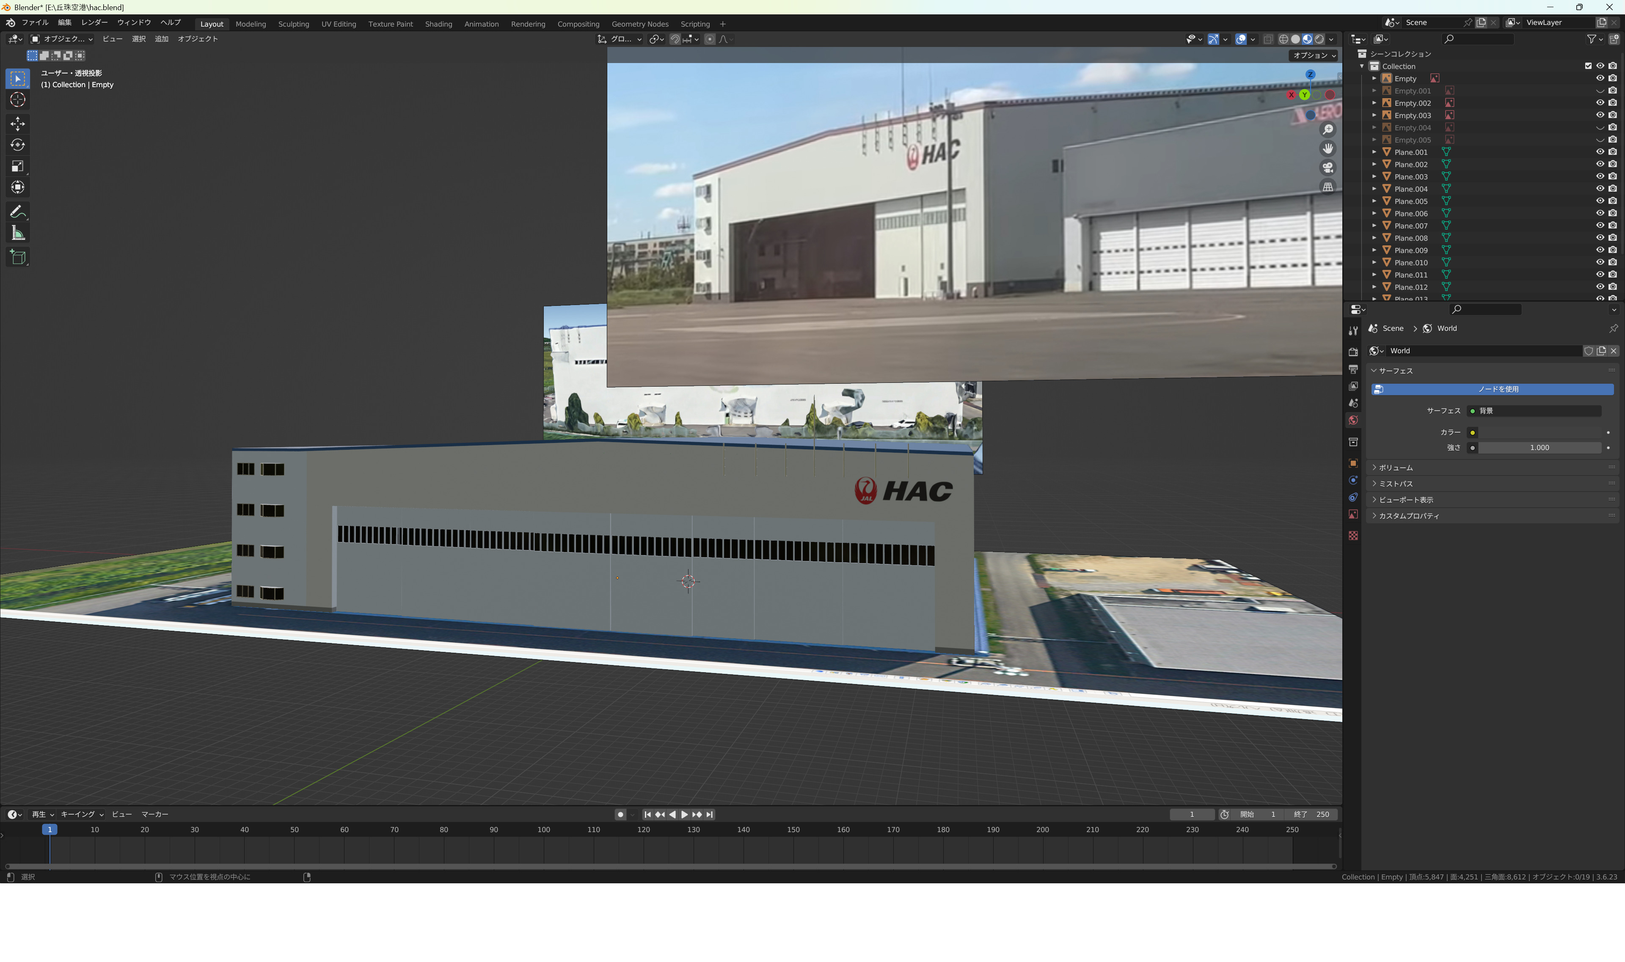Open the レンダー menu
Image resolution: width=1625 pixels, height=962 pixels.
(x=95, y=23)
